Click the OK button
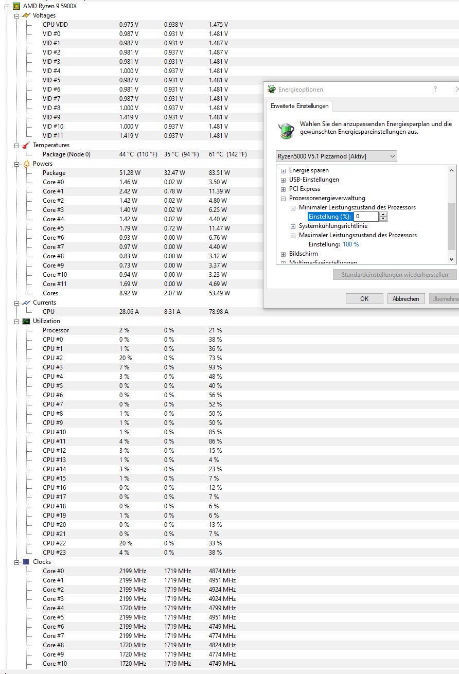Image resolution: width=459 pixels, height=674 pixels. tap(364, 298)
